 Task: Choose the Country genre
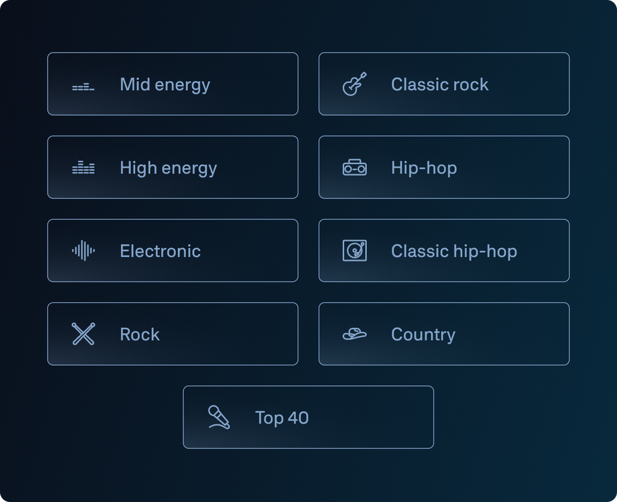point(443,334)
